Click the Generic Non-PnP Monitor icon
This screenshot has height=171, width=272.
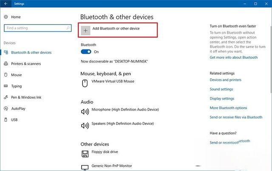tap(85, 168)
